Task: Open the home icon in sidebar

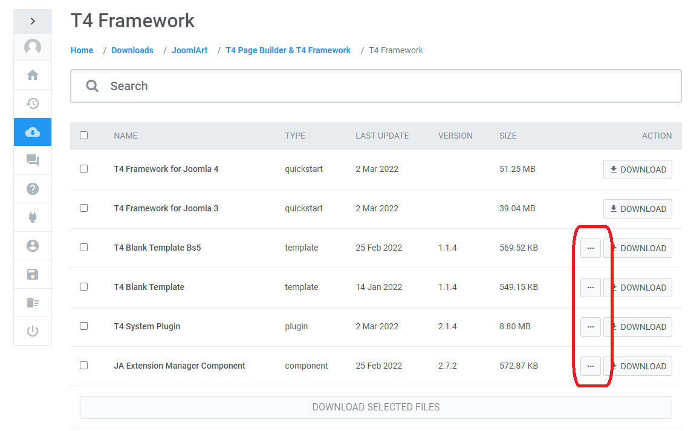Action: pyautogui.click(x=33, y=75)
